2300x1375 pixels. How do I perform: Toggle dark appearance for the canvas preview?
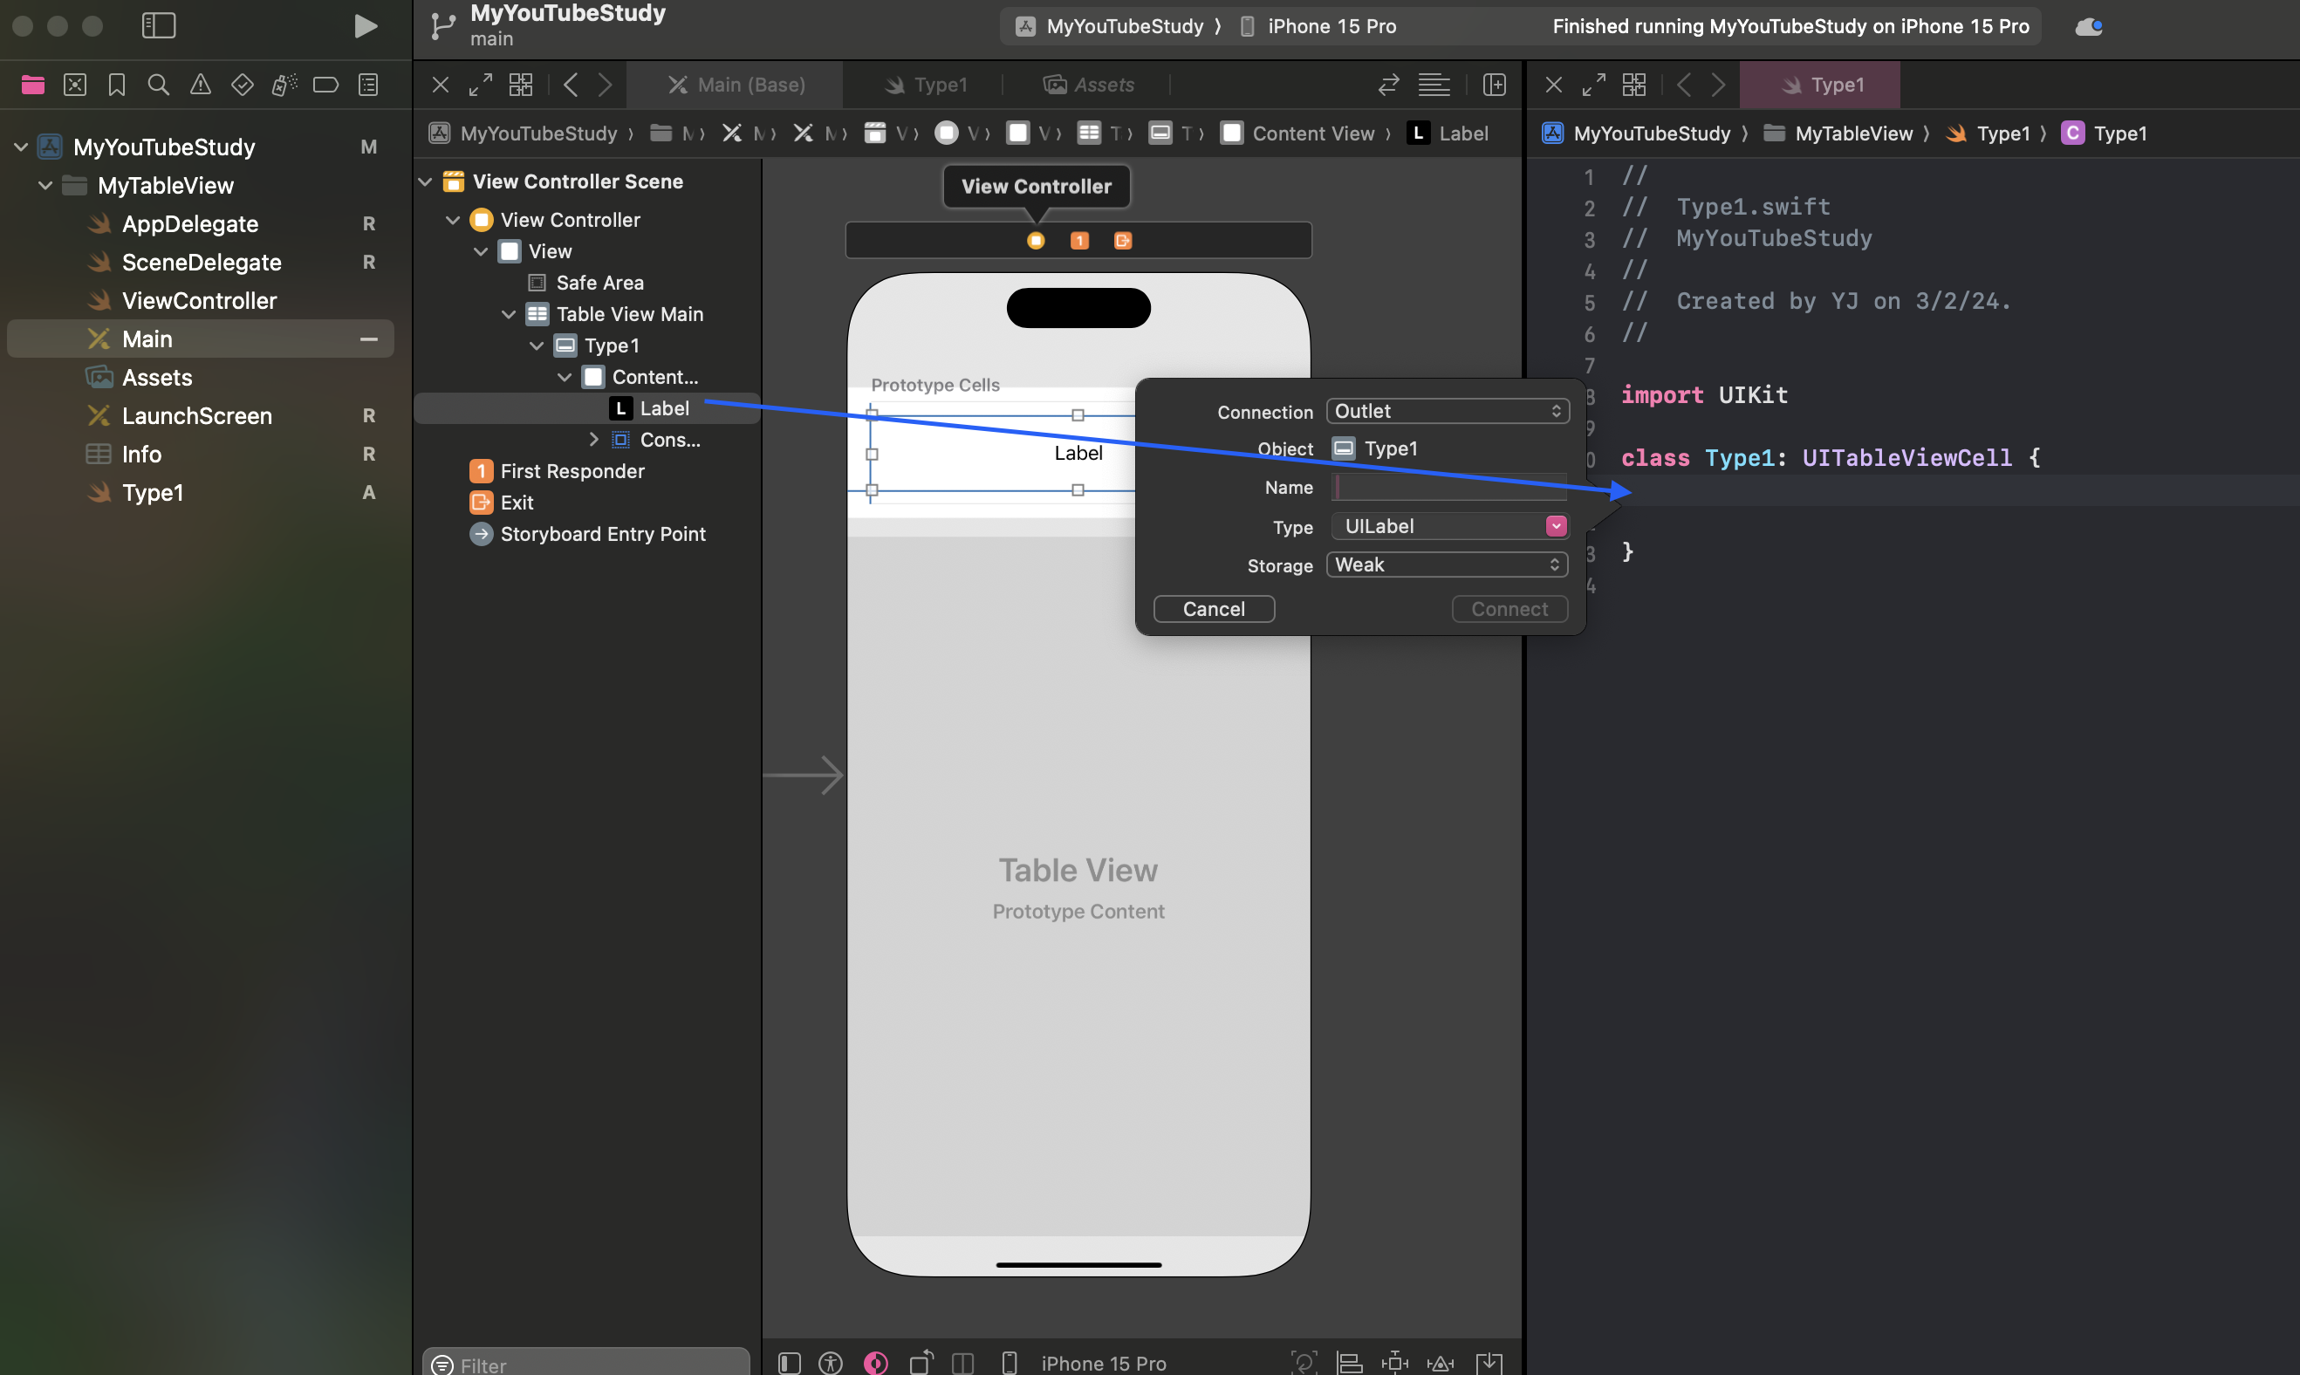875,1362
